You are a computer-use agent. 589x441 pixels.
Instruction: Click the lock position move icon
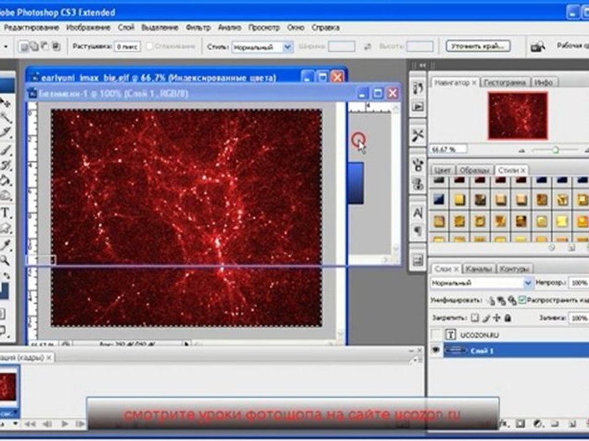pos(496,318)
